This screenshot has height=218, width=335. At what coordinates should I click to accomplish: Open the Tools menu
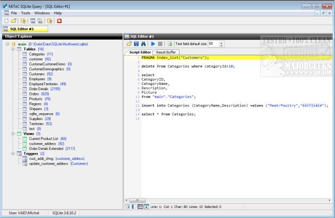25,12
